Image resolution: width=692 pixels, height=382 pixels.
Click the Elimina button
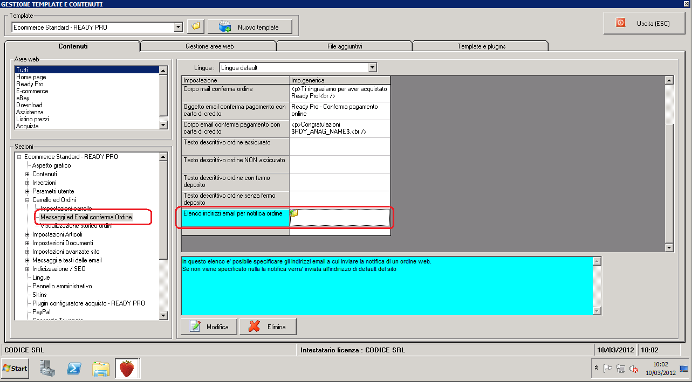(x=268, y=327)
